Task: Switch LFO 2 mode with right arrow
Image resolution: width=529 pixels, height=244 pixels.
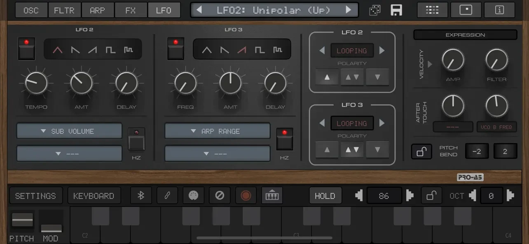Action: click(382, 51)
